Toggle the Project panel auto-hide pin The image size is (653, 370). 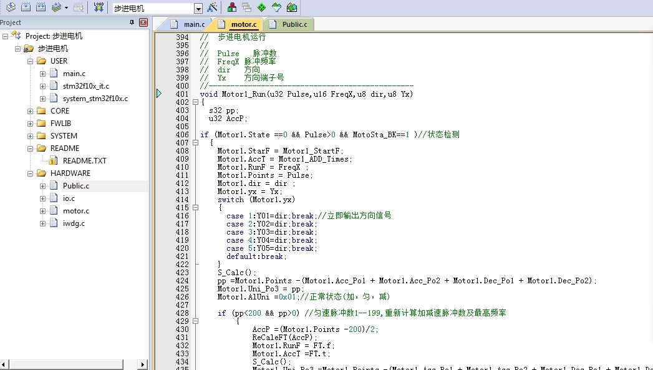(x=132, y=22)
